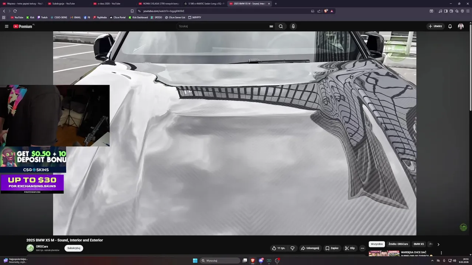Select Źródło: ORGCars filter chip
The height and width of the screenshot is (265, 472).
tap(398, 244)
